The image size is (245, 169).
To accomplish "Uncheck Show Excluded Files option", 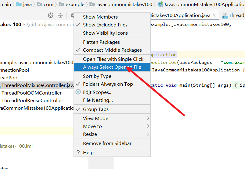I will point(105,25).
